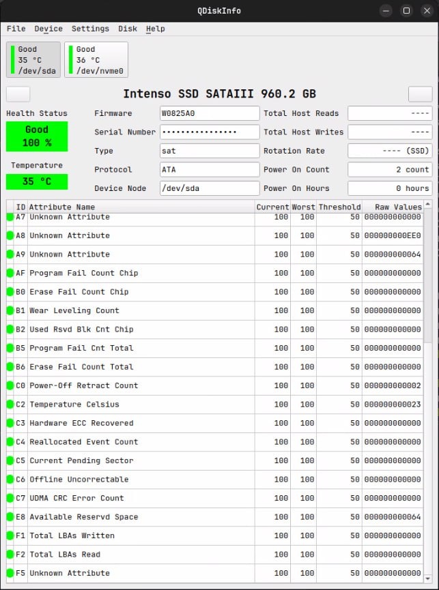Click the Current column header

[x=272, y=207]
